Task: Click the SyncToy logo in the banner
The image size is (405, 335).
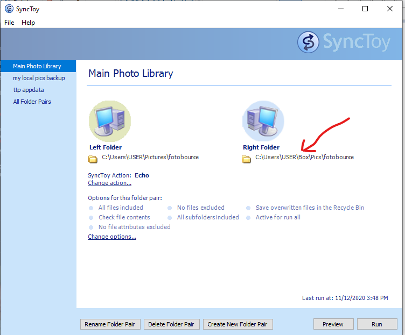Action: pyautogui.click(x=344, y=42)
